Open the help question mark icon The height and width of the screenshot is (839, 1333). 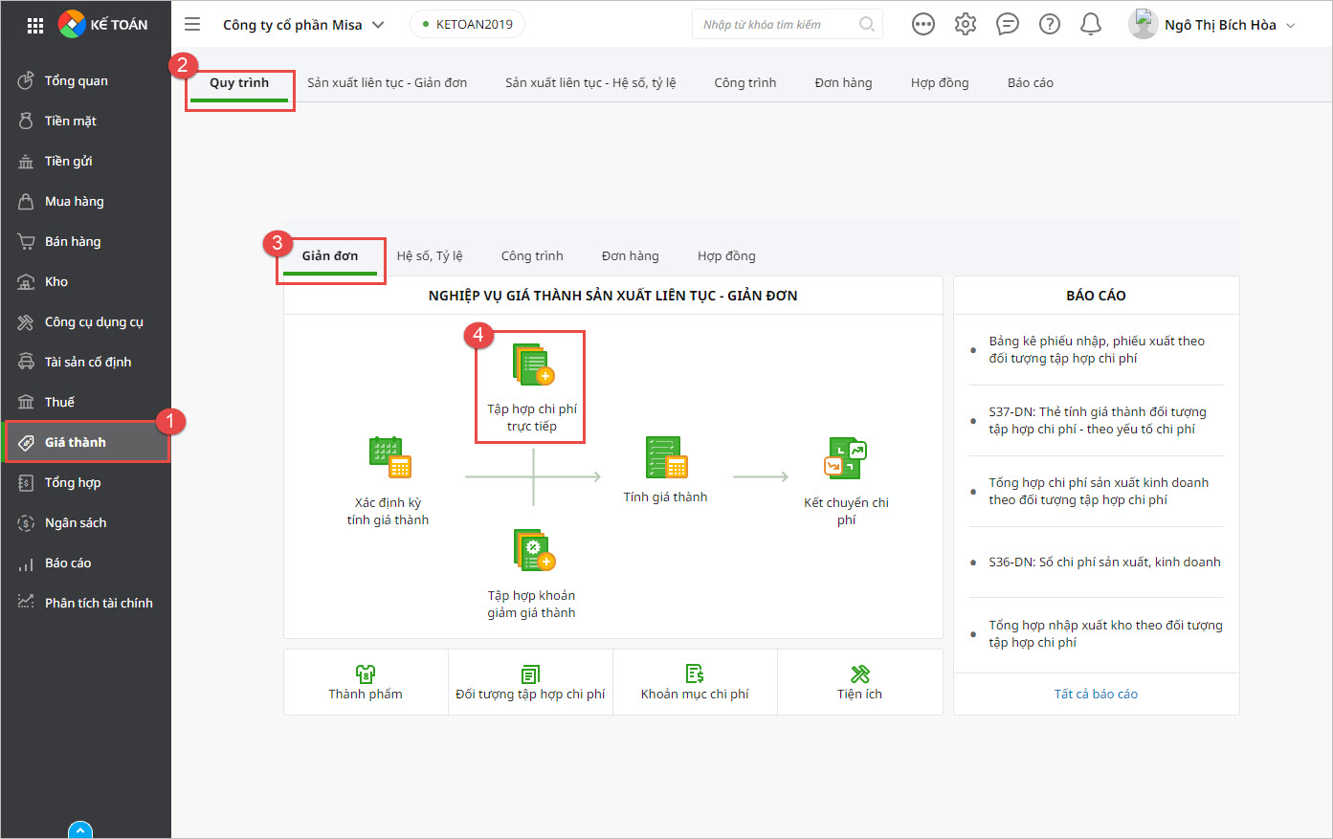pos(1050,25)
